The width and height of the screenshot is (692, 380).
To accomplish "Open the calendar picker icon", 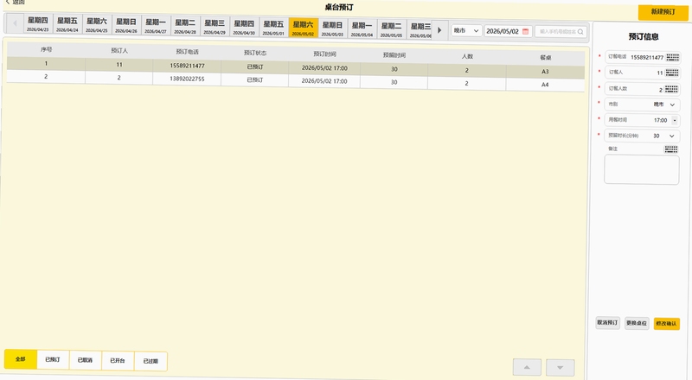I will (x=525, y=31).
